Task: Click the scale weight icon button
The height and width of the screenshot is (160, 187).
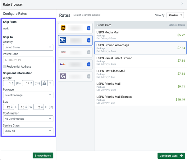Action: coord(44,83)
